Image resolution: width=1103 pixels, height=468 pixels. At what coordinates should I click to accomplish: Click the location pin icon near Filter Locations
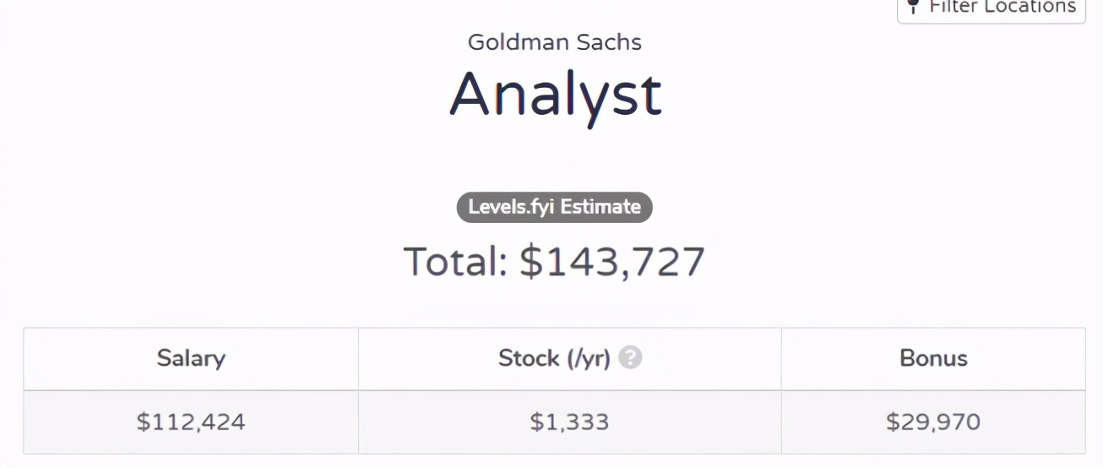912,6
